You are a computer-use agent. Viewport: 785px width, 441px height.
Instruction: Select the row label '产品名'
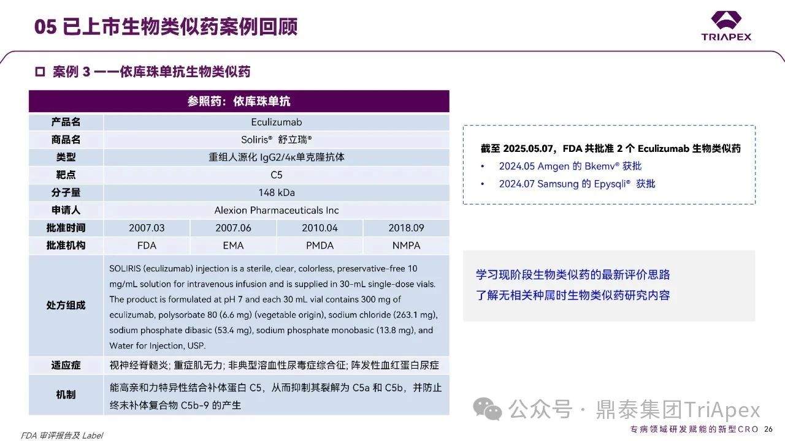[x=66, y=123]
